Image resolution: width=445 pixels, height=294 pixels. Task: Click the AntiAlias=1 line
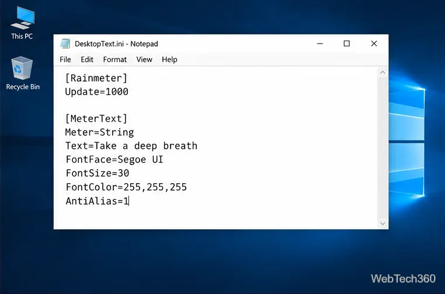[97, 201]
